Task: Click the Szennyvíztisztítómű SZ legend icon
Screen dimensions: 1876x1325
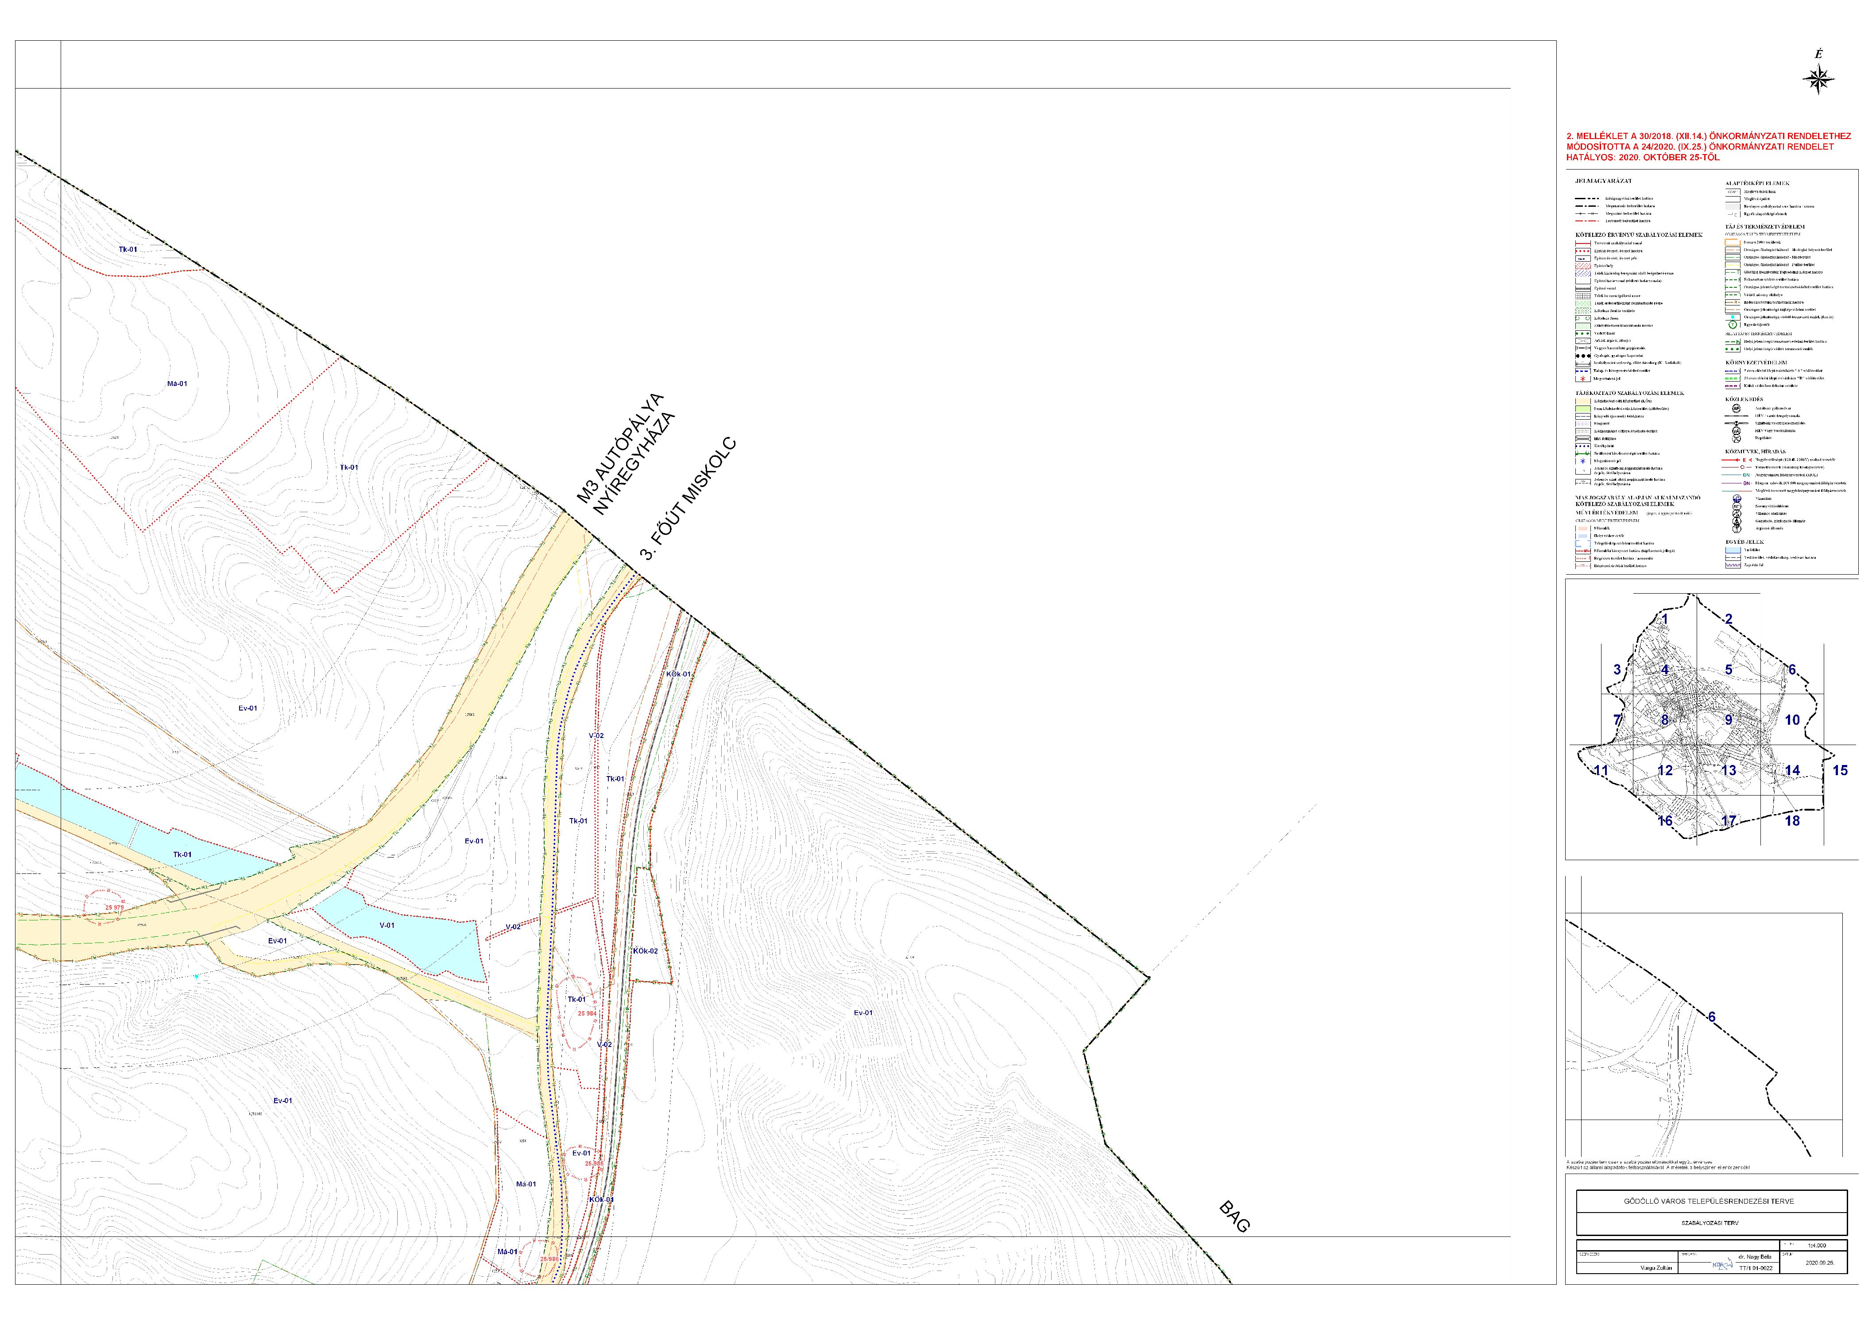Action: (x=1737, y=506)
